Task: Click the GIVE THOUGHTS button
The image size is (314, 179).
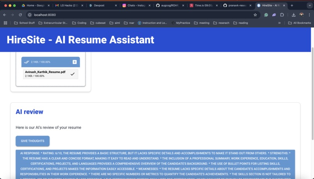Action: tap(33, 141)
